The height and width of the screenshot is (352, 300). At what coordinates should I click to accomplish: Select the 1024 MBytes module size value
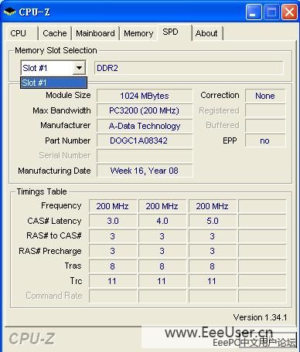point(145,96)
